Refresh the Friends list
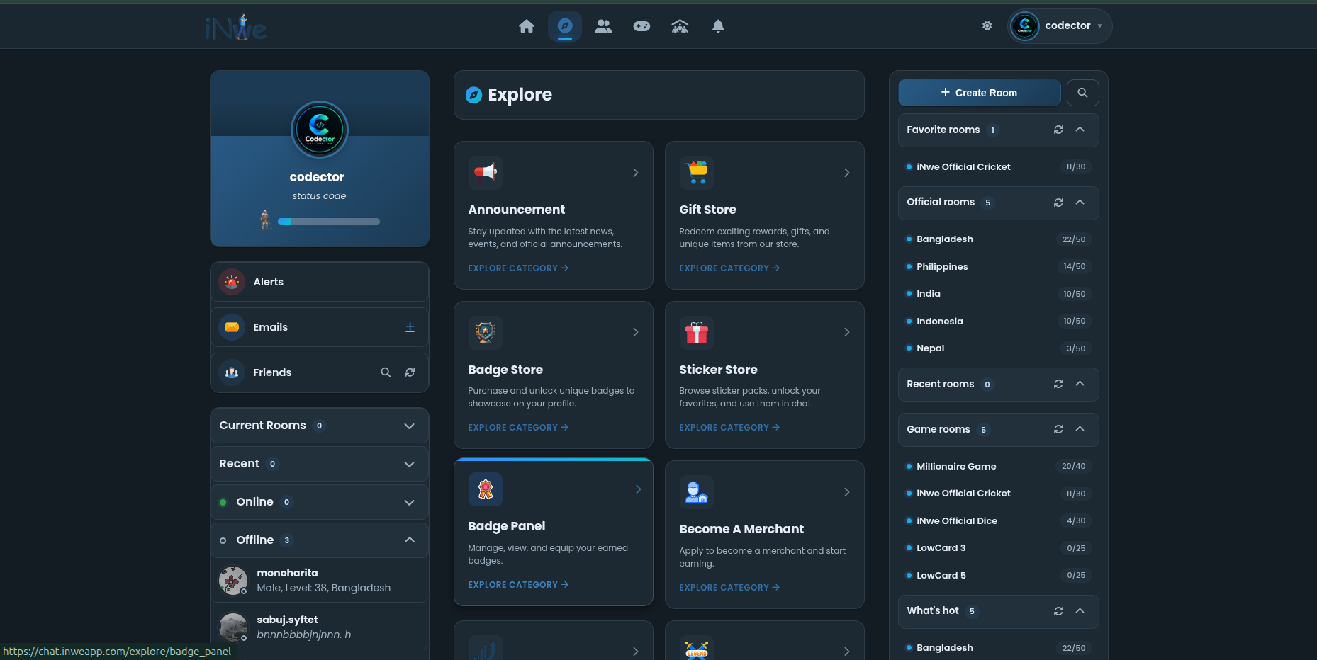The width and height of the screenshot is (1317, 660). 410,372
